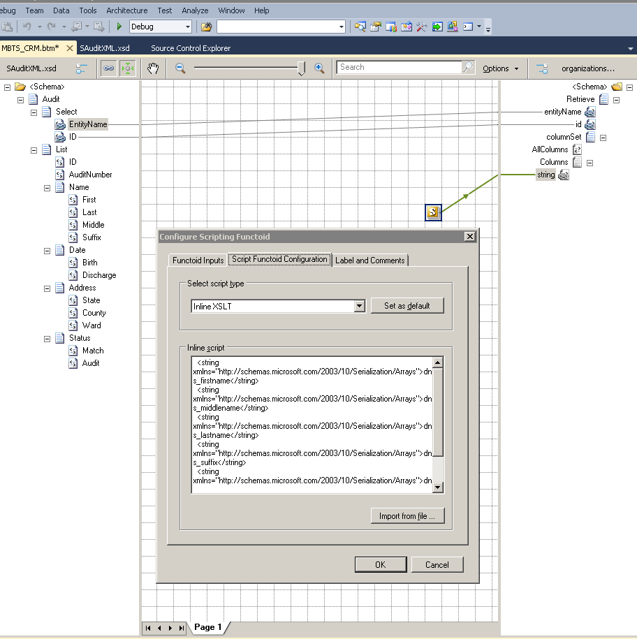The width and height of the screenshot is (637, 639).
Task: Collapse the destination Retrieve node
Action: 617,100
